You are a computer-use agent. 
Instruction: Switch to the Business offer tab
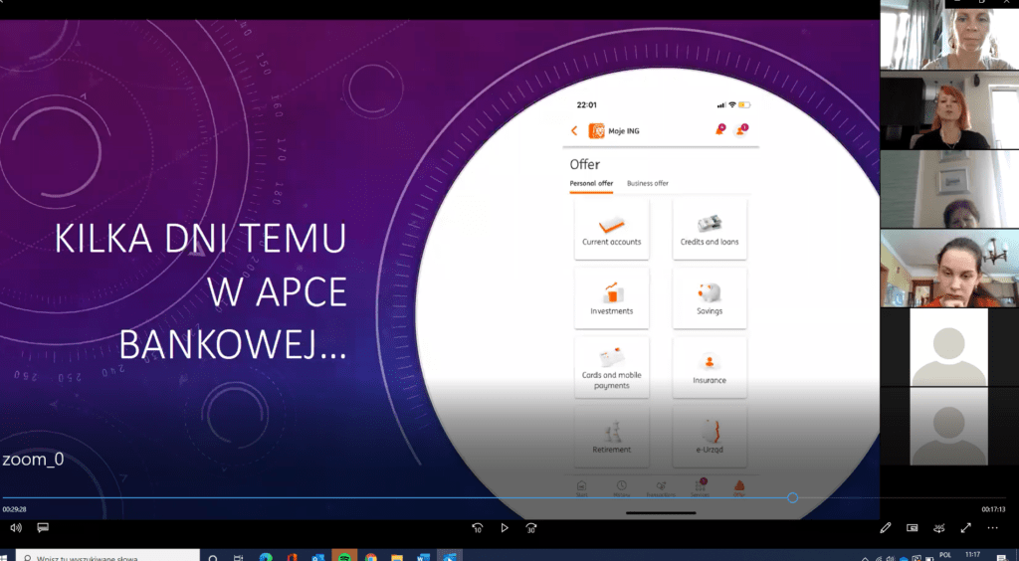click(x=647, y=184)
